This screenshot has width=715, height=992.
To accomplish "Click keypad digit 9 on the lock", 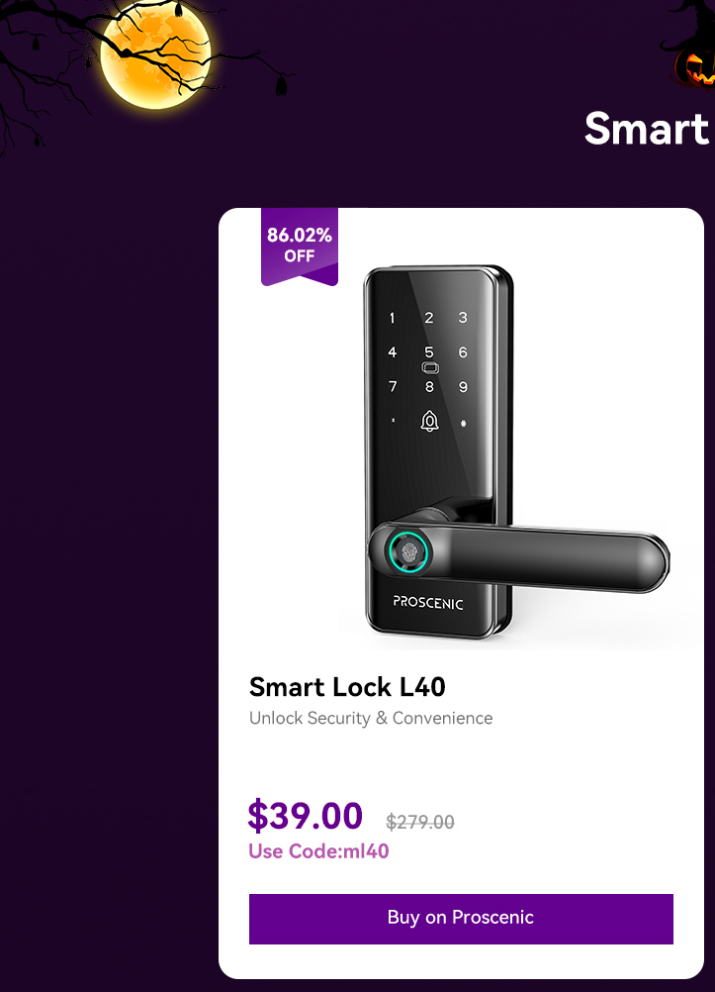I will (x=464, y=386).
